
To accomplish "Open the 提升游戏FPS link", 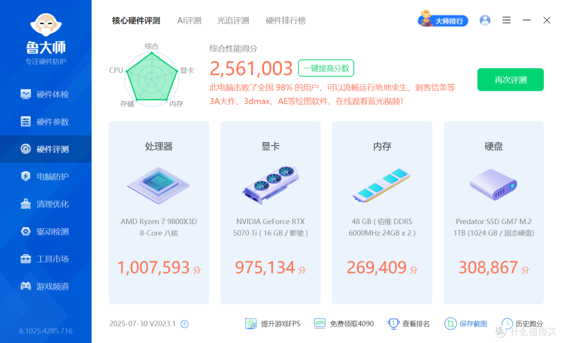I will [280, 324].
